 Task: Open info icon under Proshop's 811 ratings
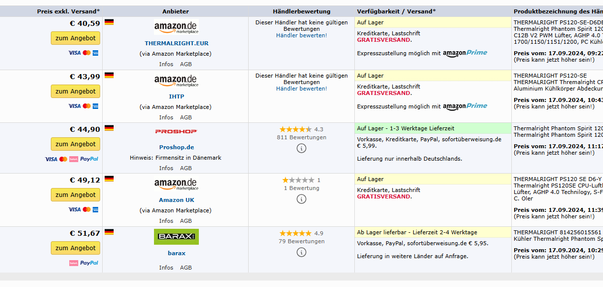point(301,148)
